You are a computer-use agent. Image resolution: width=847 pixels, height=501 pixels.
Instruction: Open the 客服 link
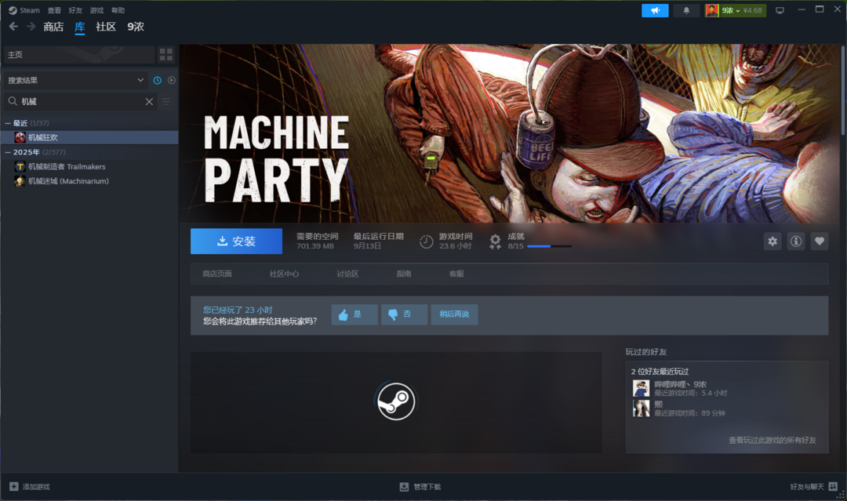pyautogui.click(x=456, y=274)
